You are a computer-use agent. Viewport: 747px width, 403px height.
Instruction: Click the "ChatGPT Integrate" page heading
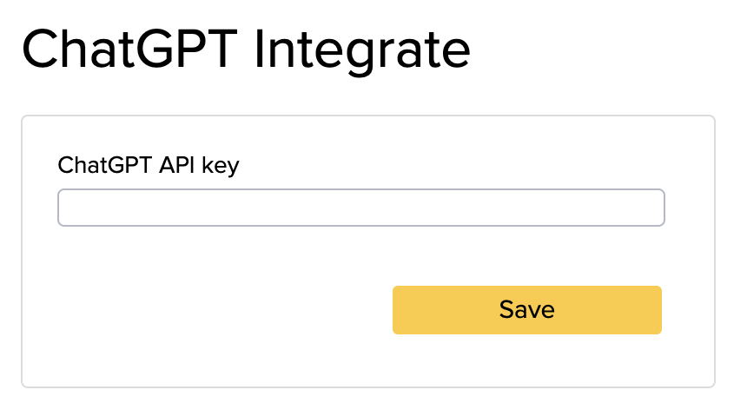click(x=245, y=50)
